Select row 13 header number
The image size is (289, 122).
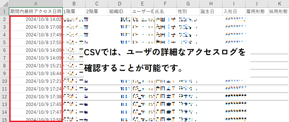click(x=4, y=104)
